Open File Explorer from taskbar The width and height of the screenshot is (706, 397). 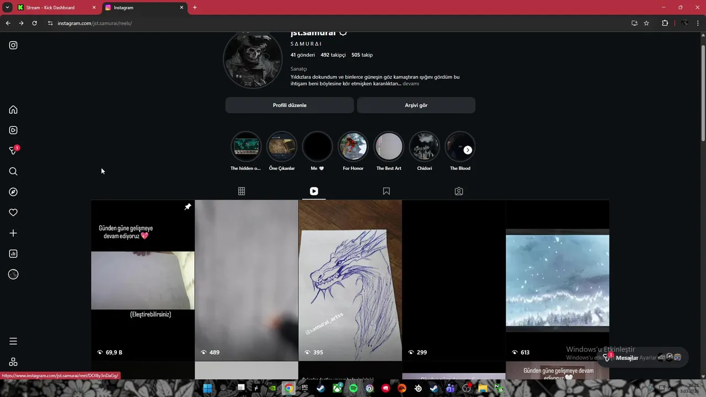click(483, 388)
